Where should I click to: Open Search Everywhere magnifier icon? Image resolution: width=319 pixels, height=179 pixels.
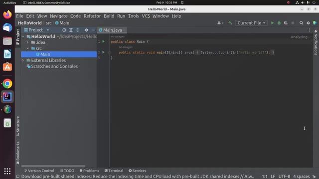(301, 23)
